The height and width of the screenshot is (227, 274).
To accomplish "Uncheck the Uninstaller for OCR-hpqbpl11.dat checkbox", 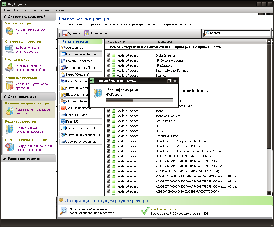I will (x=108, y=146).
